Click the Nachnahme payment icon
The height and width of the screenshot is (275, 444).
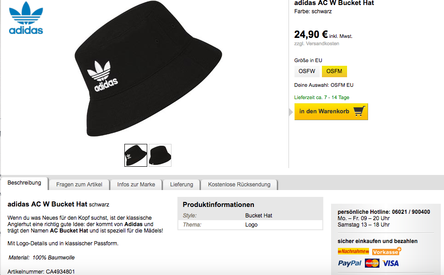pyautogui.click(x=353, y=251)
